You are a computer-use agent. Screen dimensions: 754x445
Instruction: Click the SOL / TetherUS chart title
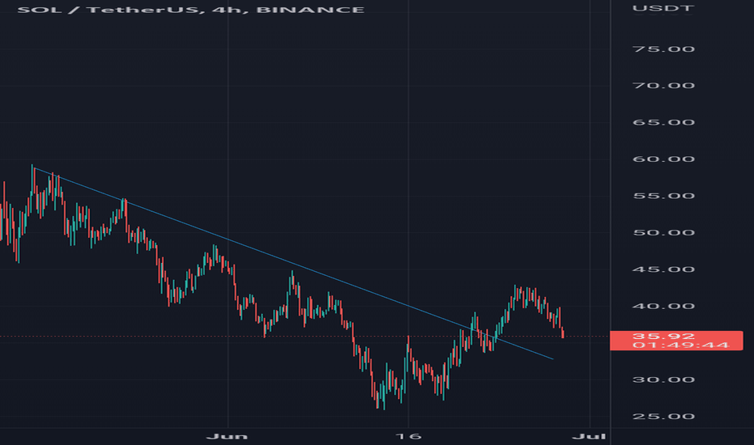(x=190, y=10)
